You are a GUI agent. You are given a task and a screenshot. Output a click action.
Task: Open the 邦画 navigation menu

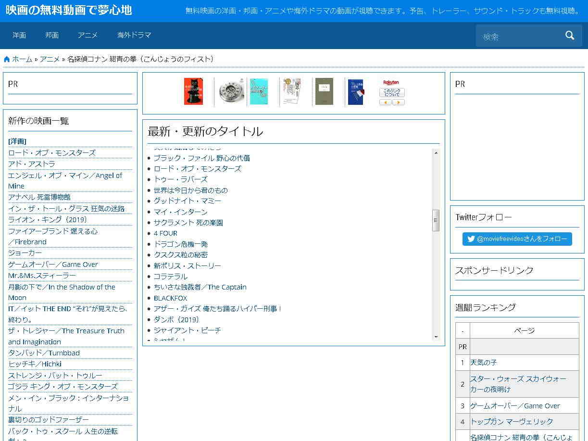coord(52,35)
